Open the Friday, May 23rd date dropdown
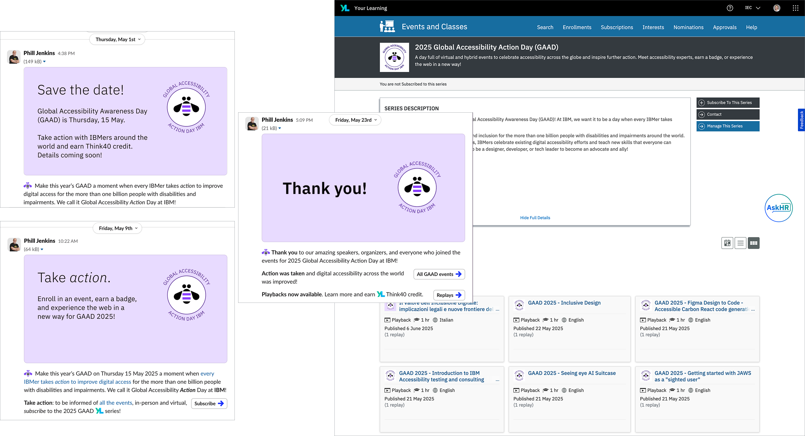This screenshot has height=436, width=805. coord(355,120)
